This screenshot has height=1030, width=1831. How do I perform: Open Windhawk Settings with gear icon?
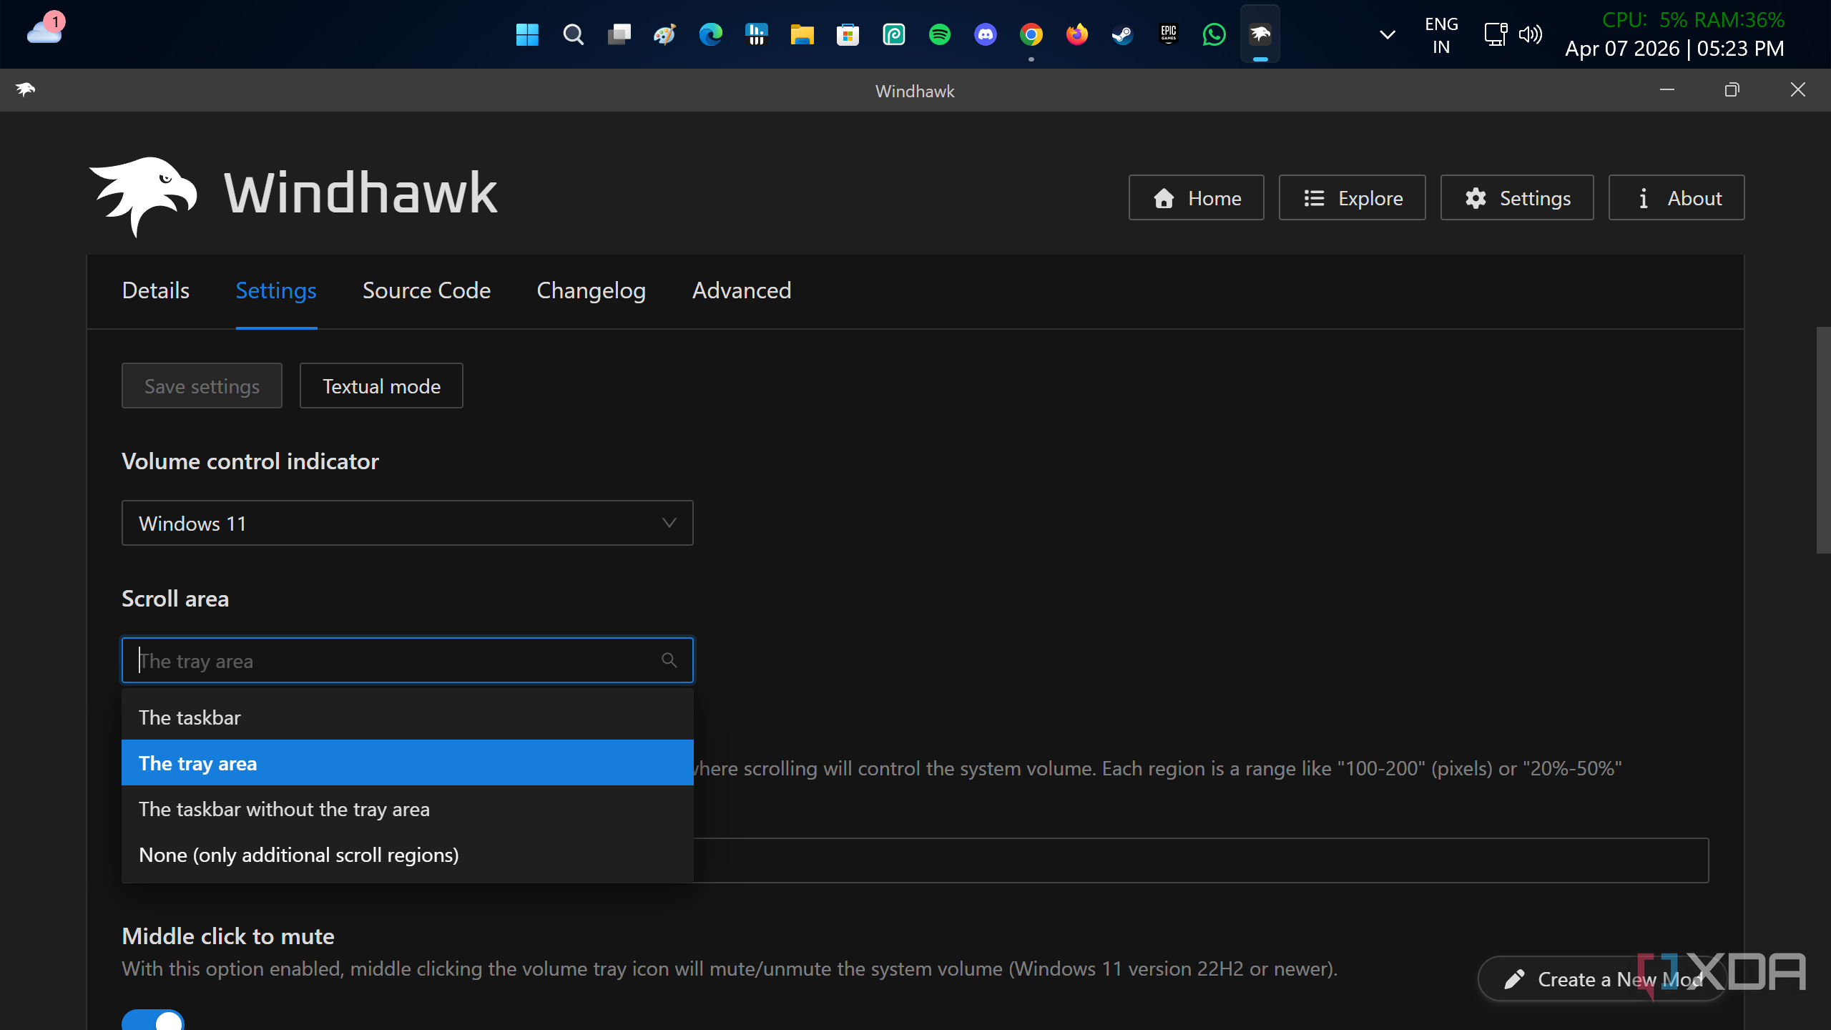click(x=1517, y=197)
